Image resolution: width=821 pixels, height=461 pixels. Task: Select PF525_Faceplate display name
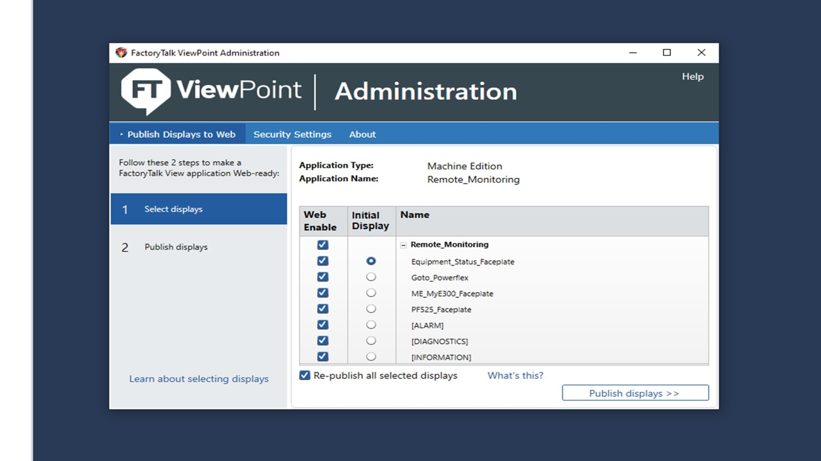click(441, 309)
